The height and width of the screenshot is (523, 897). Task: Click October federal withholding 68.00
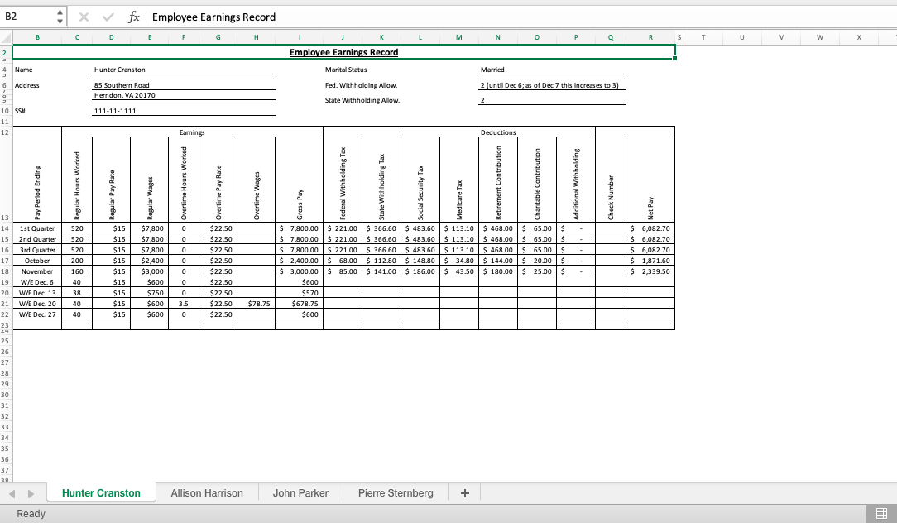click(x=343, y=261)
